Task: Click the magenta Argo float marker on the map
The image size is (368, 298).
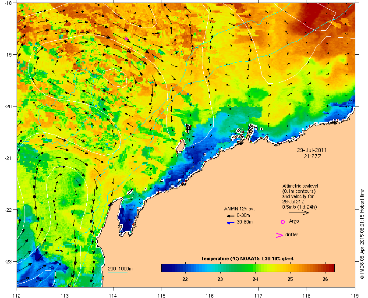Action: tap(126, 39)
